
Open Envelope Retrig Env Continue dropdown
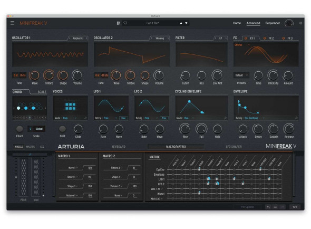[255, 118]
